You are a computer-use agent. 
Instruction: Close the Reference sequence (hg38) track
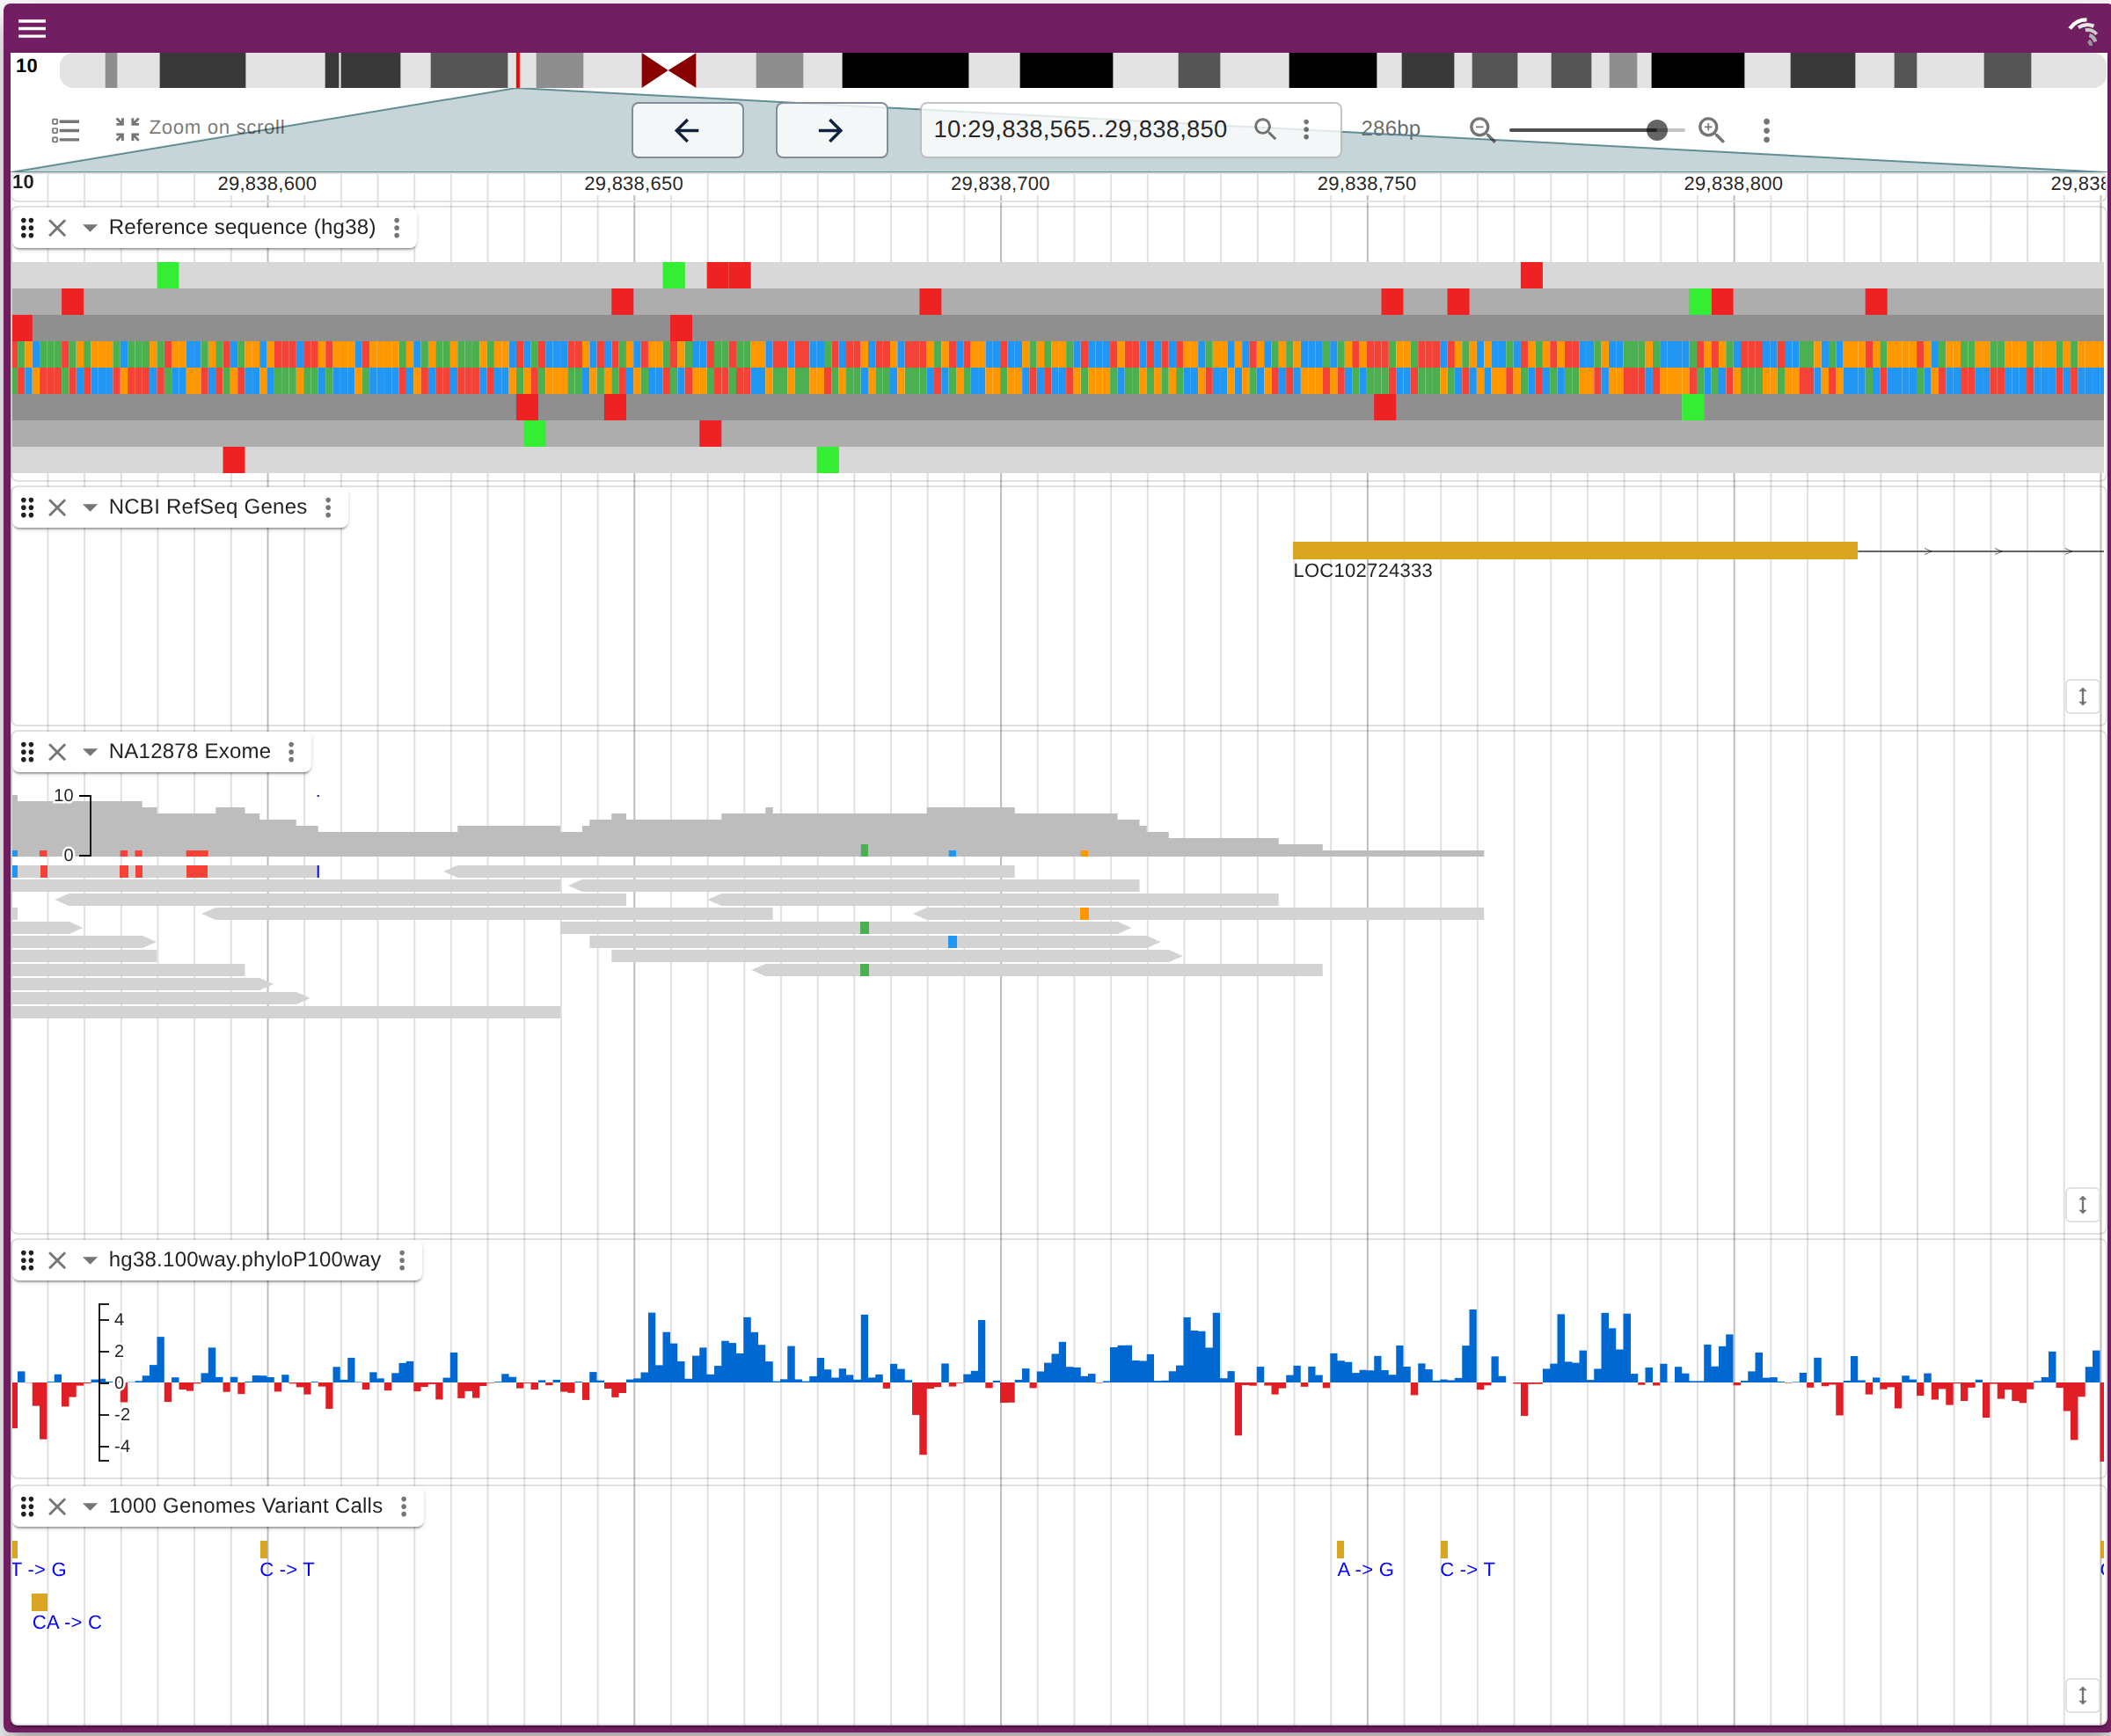(58, 228)
